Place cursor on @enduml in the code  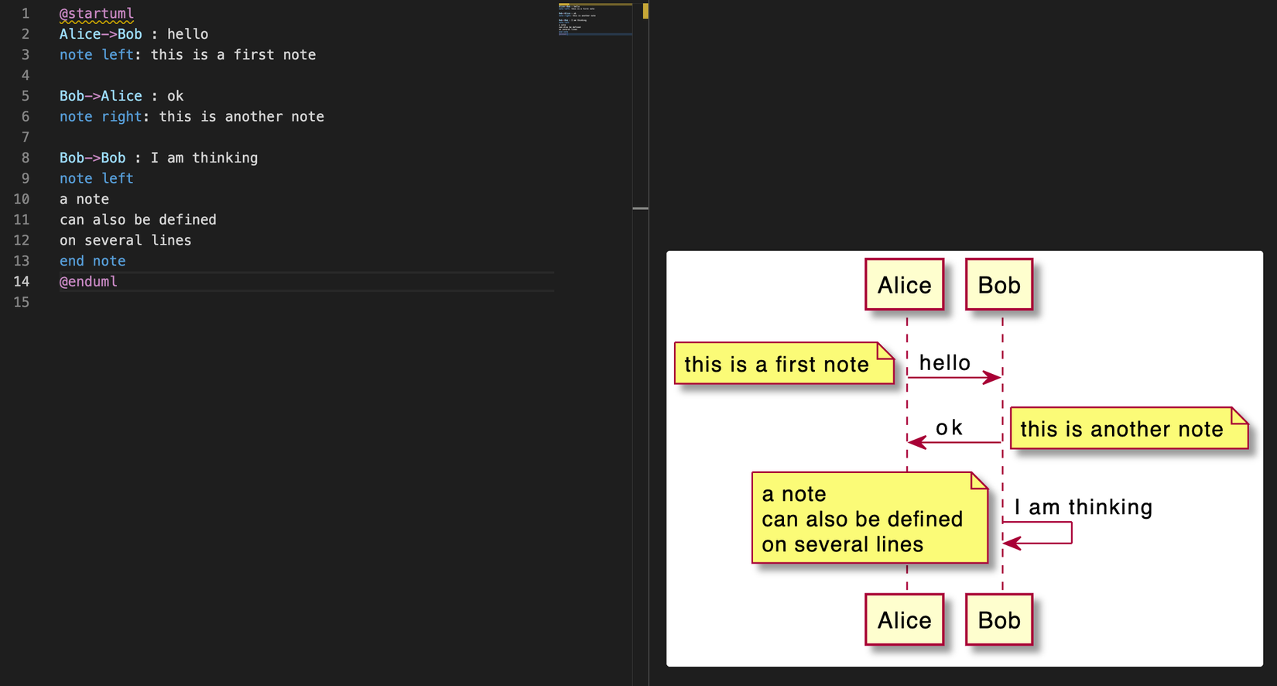tap(88, 282)
